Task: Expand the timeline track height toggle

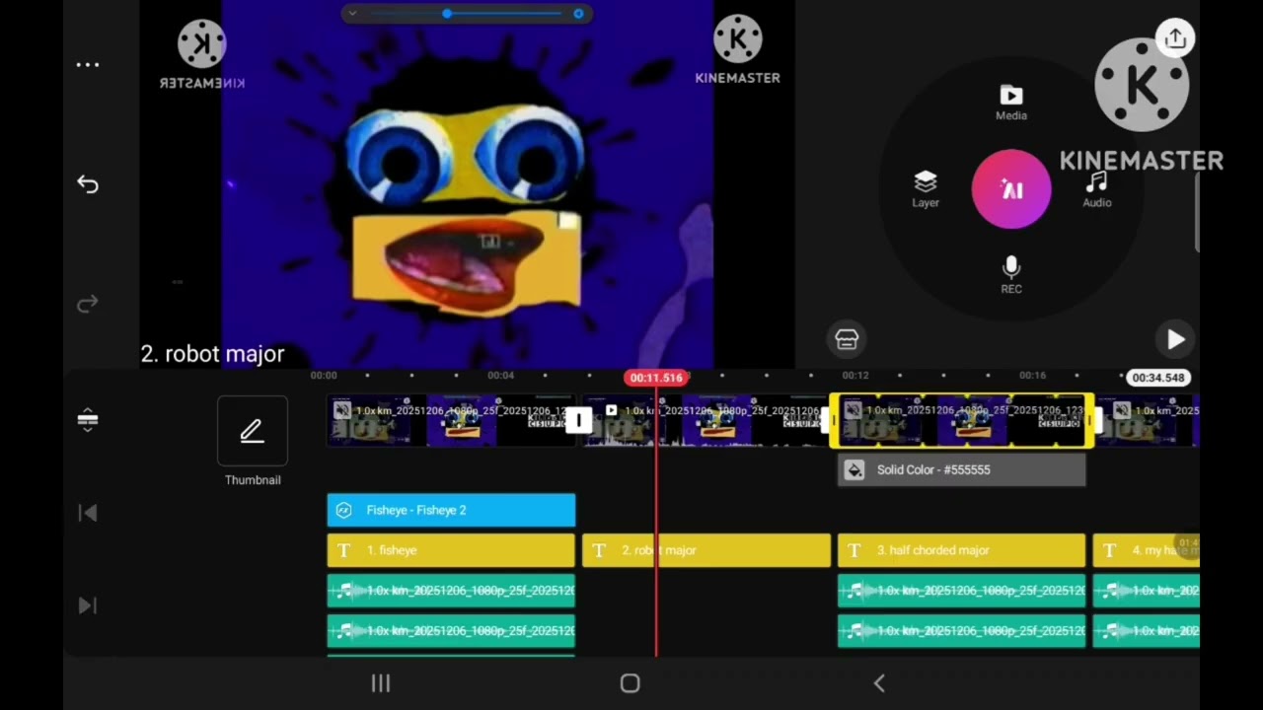Action: click(88, 420)
